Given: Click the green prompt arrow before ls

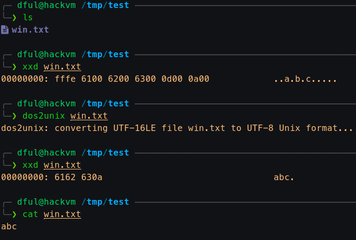Looking at the screenshot, I should tap(14, 18).
